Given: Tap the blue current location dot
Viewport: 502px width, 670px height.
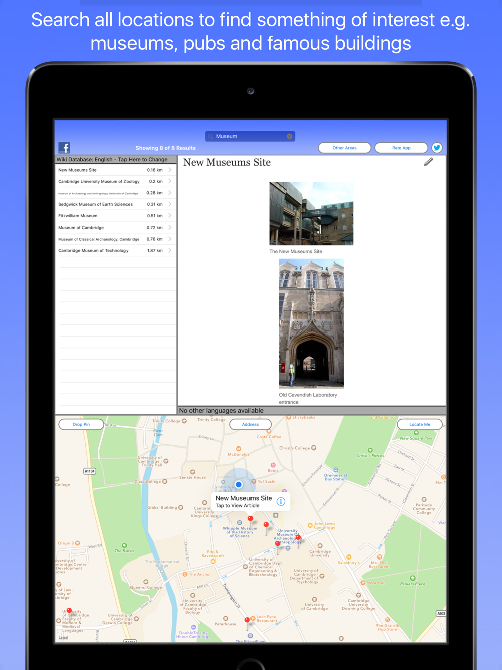Looking at the screenshot, I should click(x=239, y=484).
